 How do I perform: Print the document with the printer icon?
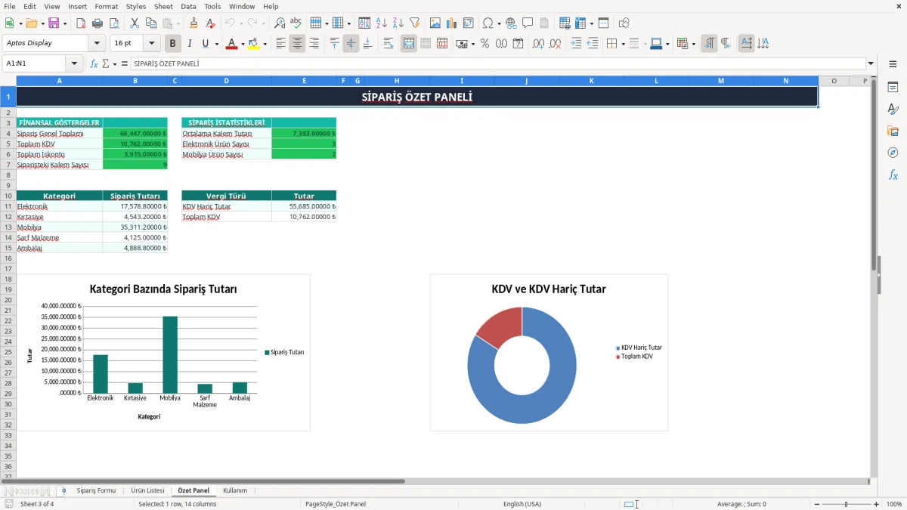(x=98, y=23)
